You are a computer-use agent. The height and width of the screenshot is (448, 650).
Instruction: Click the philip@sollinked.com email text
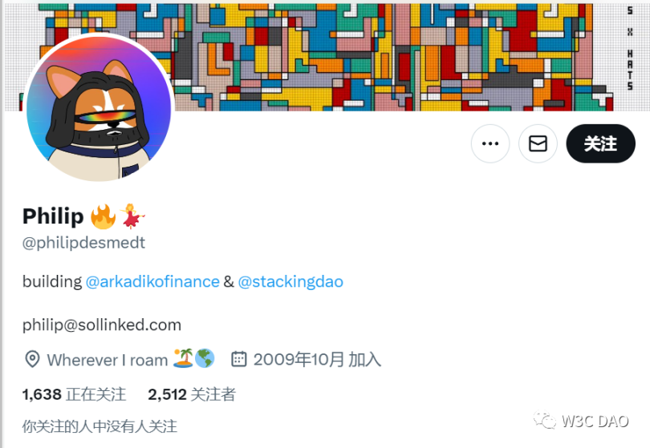coord(102,325)
